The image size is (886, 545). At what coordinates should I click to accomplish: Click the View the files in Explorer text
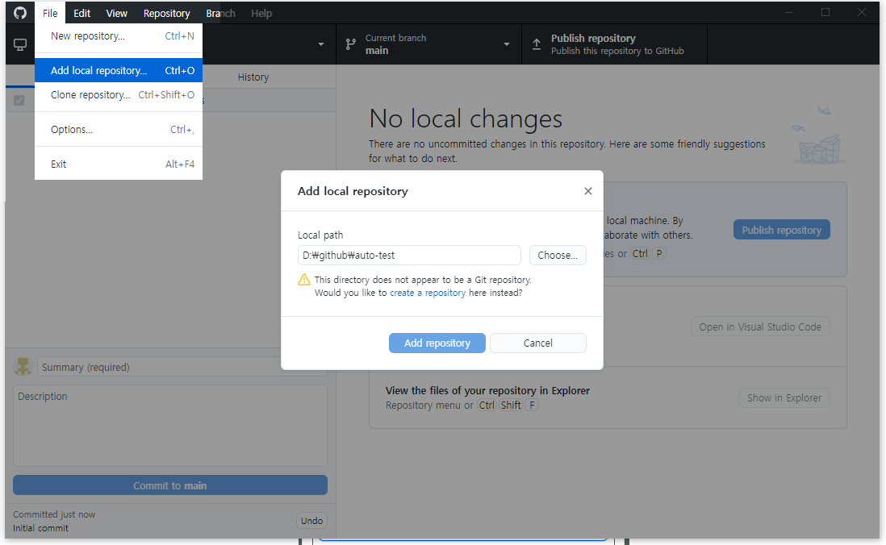coord(487,391)
